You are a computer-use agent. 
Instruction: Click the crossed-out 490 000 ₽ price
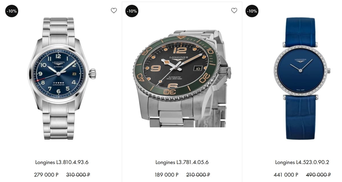click(318, 175)
